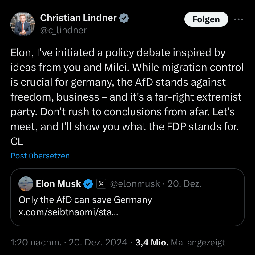Click Post übersetzen to translate
The image size is (255, 255).
click(x=40, y=156)
